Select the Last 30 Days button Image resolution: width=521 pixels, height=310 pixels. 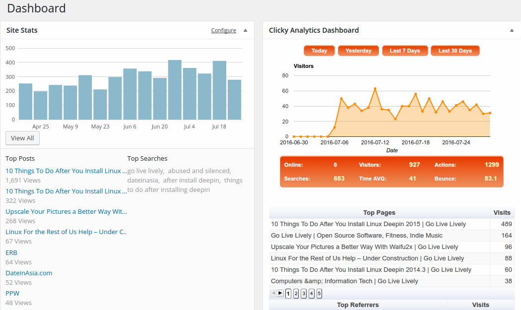coord(455,50)
